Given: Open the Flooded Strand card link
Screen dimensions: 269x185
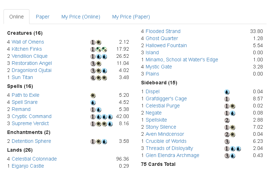Looking at the screenshot, I should coord(163,31).
